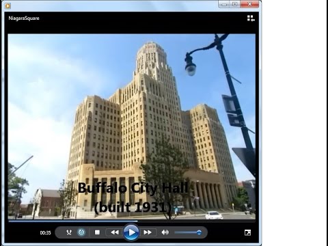Click the Buffalo City Hall video frame
This screenshot has width=328, height=246.
pyautogui.click(x=132, y=126)
